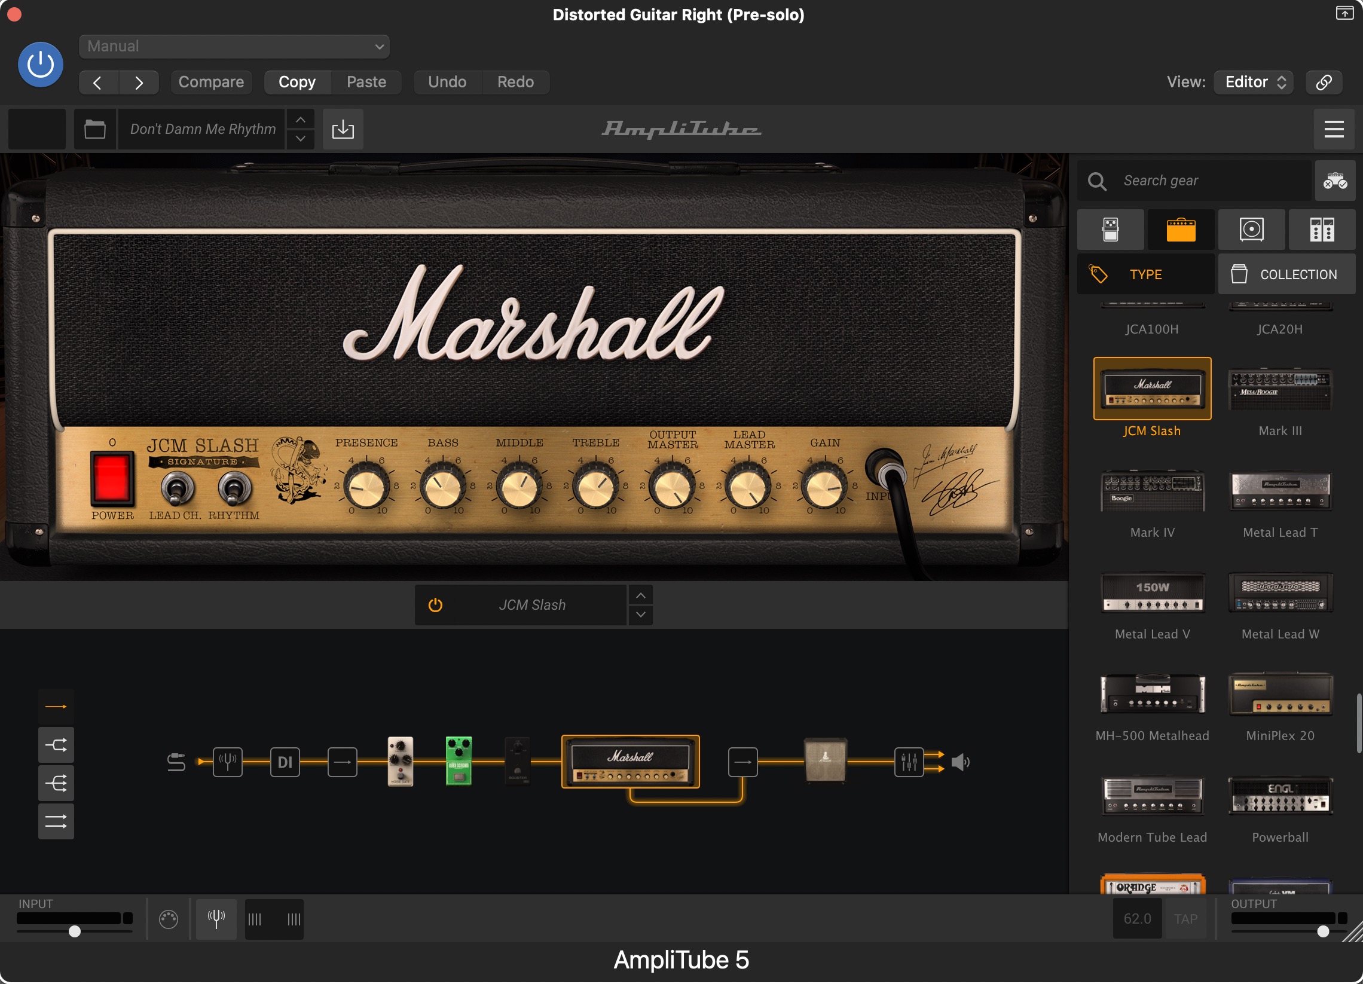Screen dimensions: 1363x984
Task: Click the link chain icon
Action: pyautogui.click(x=1324, y=82)
